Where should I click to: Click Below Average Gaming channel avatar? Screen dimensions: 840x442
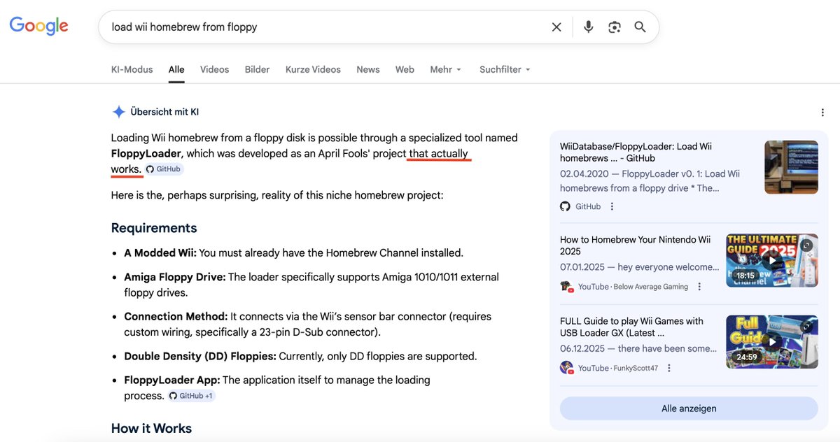[566, 287]
